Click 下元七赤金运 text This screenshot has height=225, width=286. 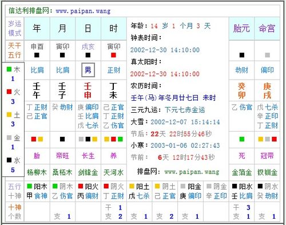[185, 110]
